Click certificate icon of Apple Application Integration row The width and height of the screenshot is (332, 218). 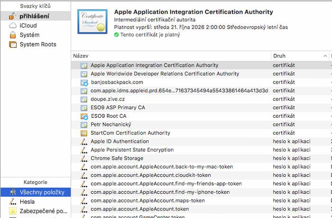point(84,66)
